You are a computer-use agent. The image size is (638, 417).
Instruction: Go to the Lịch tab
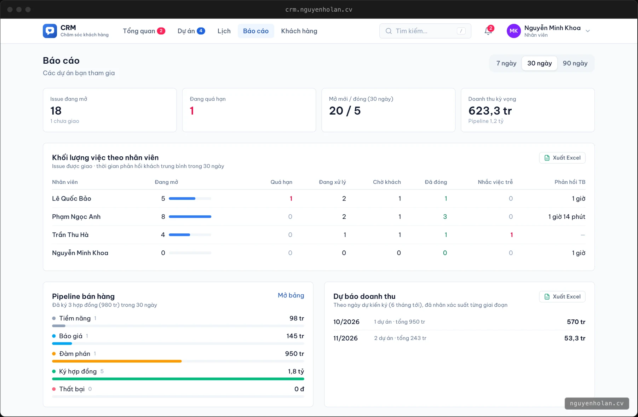click(224, 31)
